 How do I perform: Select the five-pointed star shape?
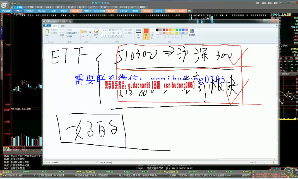tap(109, 35)
